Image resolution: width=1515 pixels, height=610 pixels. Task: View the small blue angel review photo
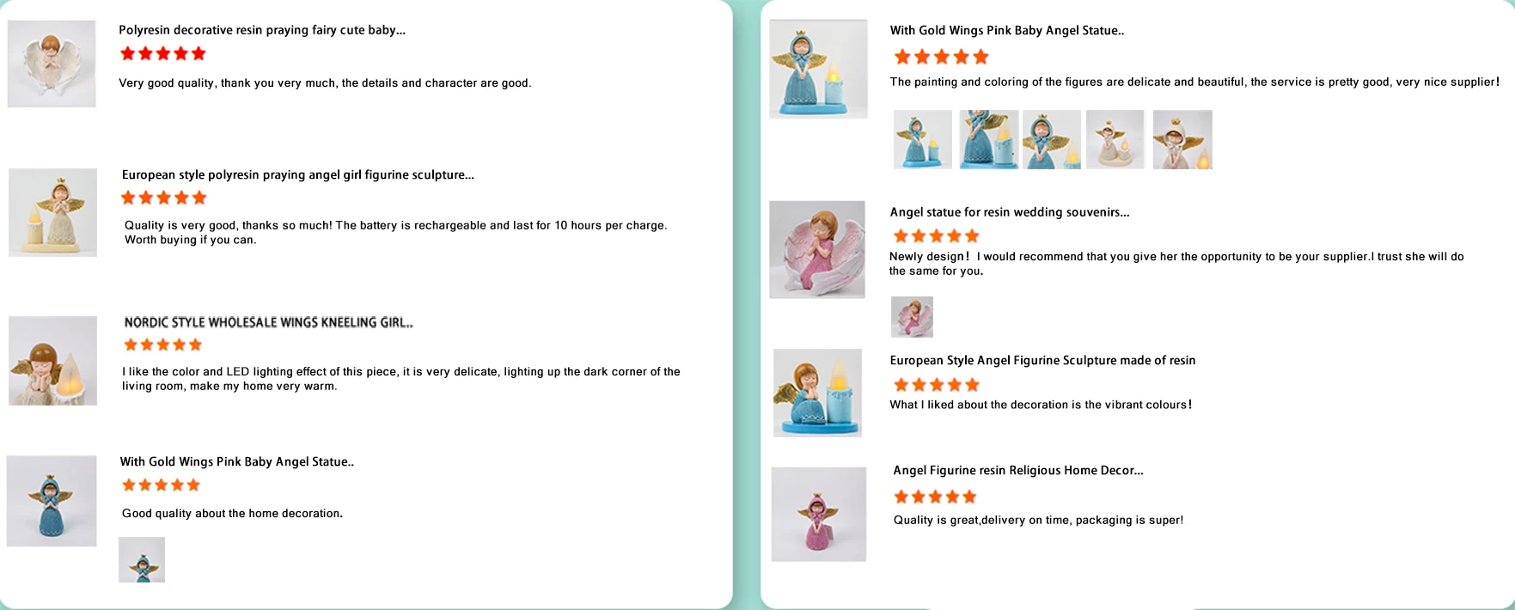click(142, 559)
